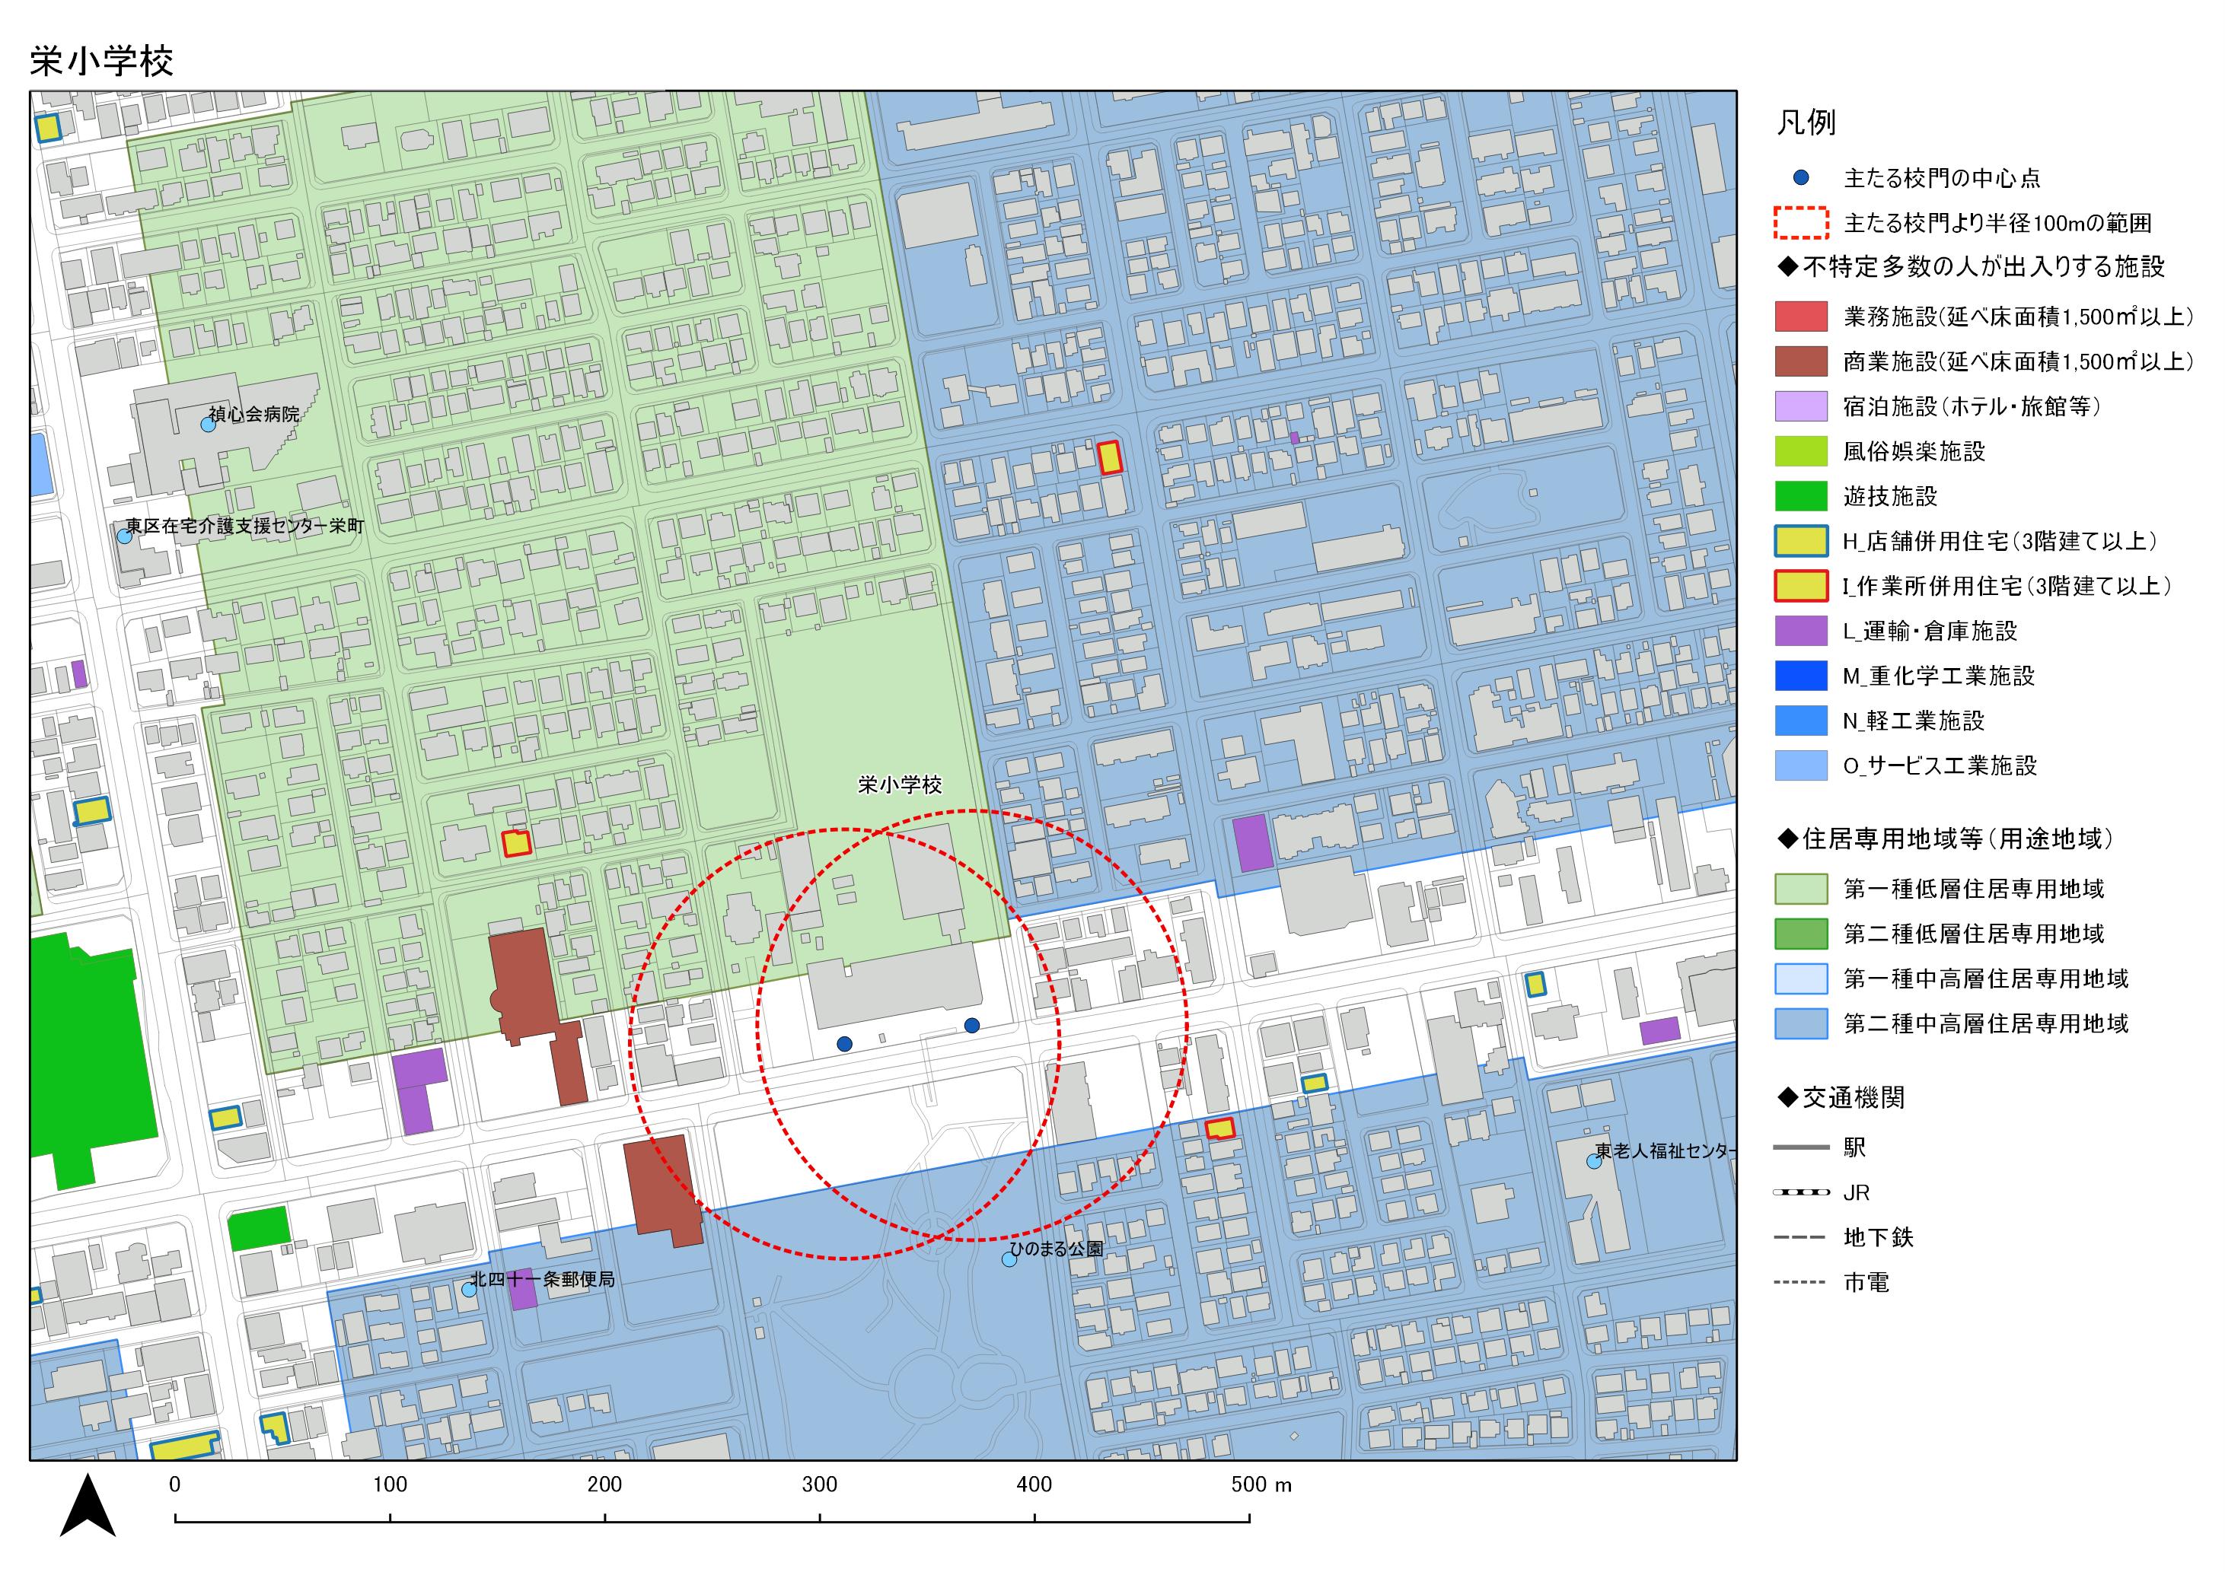The image size is (2225, 1572).
Task: Click the 遊技施設 green legend swatch
Action: tap(1800, 496)
